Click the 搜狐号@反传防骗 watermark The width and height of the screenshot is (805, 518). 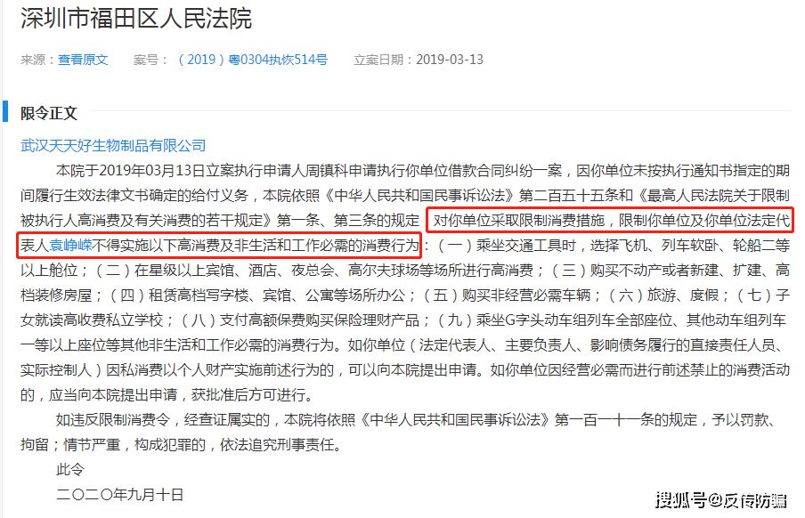(720, 500)
